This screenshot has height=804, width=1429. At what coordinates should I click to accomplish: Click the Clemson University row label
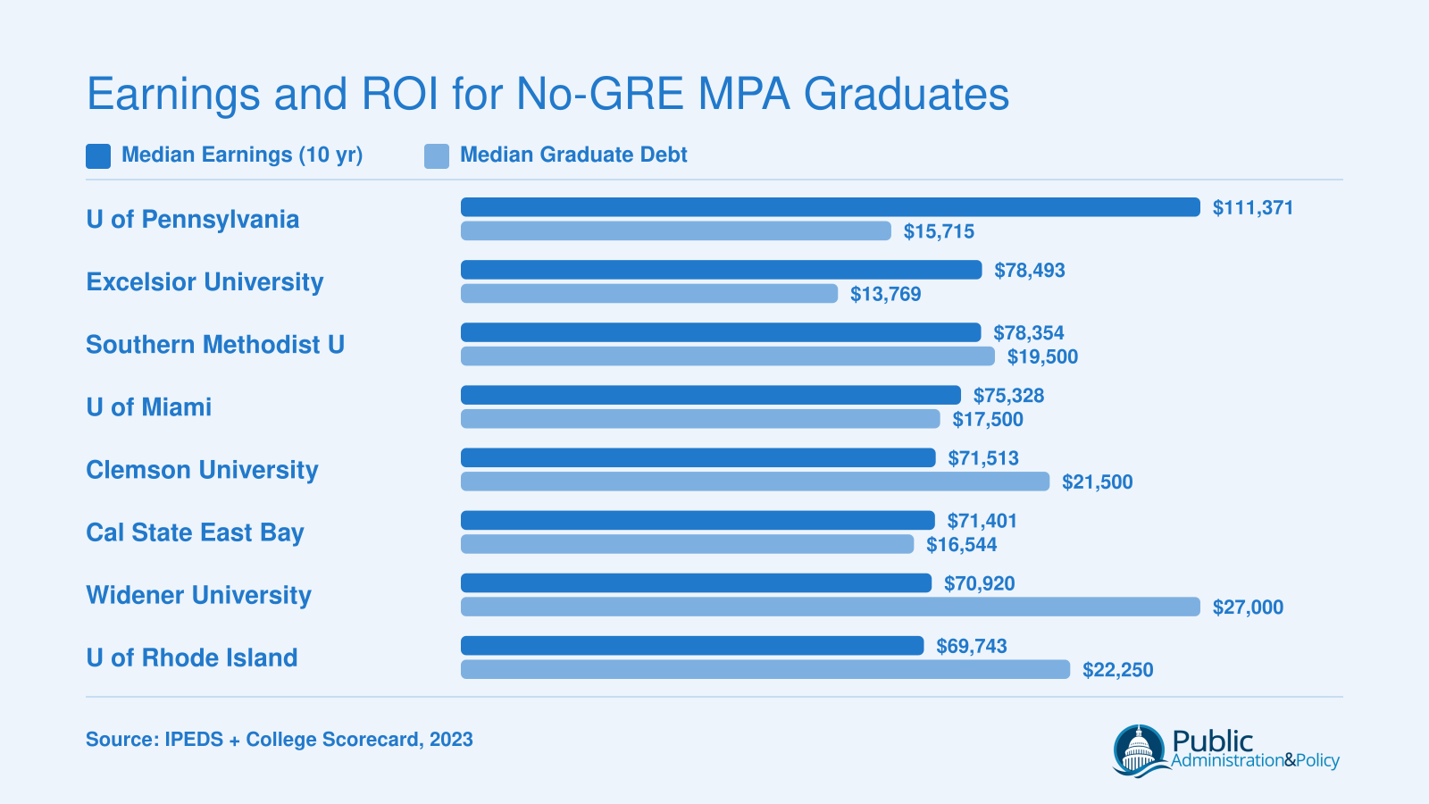coord(202,470)
